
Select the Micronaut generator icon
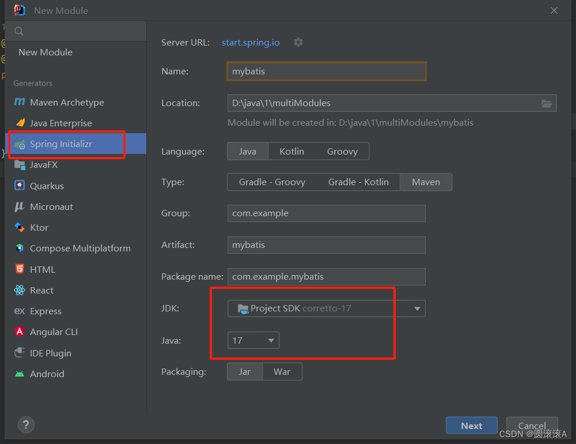click(x=20, y=206)
